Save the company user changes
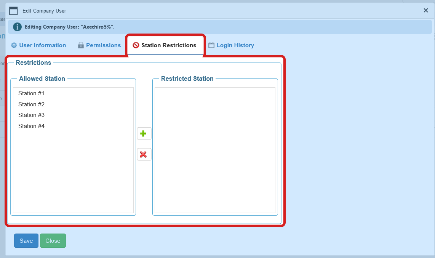Screen dimensions: 435x258 coord(26,240)
